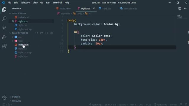189x106 pixels.
Task: Open the File menu
Action: [x=9, y=3]
